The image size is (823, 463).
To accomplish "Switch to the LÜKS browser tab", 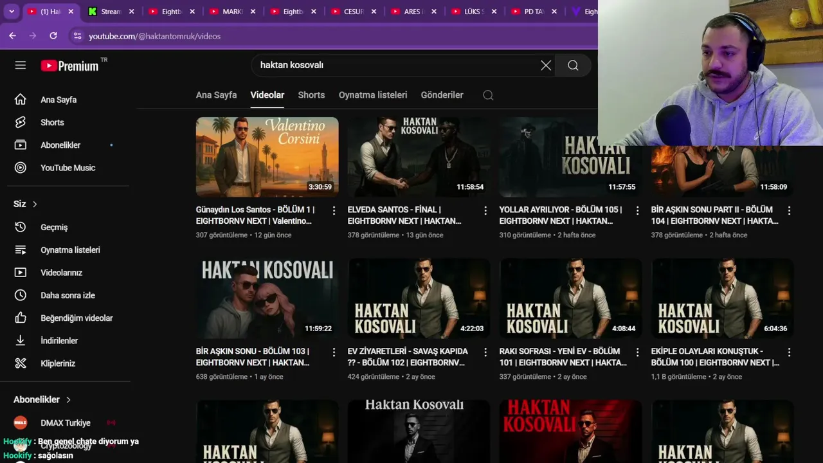I will [x=475, y=12].
